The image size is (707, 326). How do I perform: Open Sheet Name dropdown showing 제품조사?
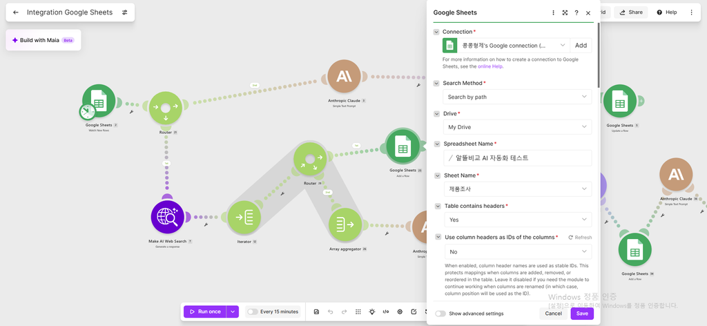(518, 189)
